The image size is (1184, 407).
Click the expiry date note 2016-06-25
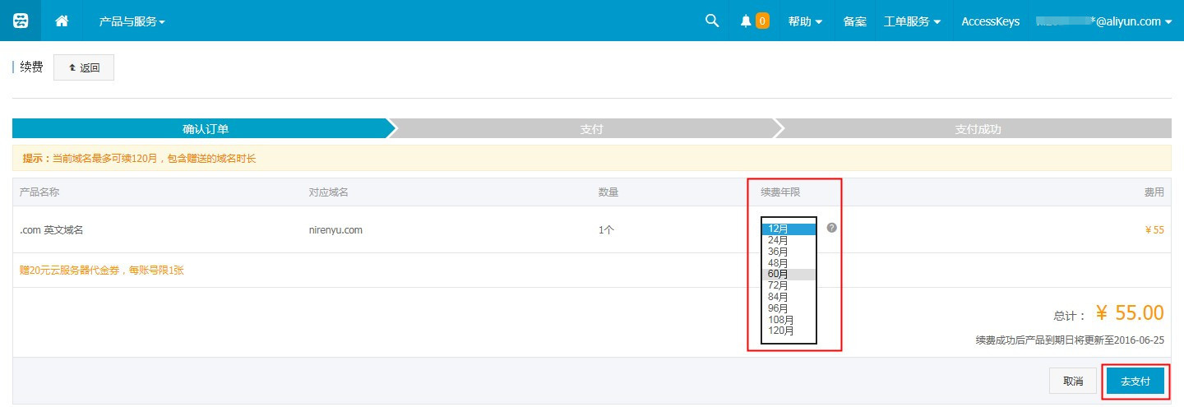click(x=1070, y=340)
